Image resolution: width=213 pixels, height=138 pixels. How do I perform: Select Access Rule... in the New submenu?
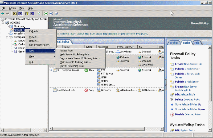click(x=80, y=51)
